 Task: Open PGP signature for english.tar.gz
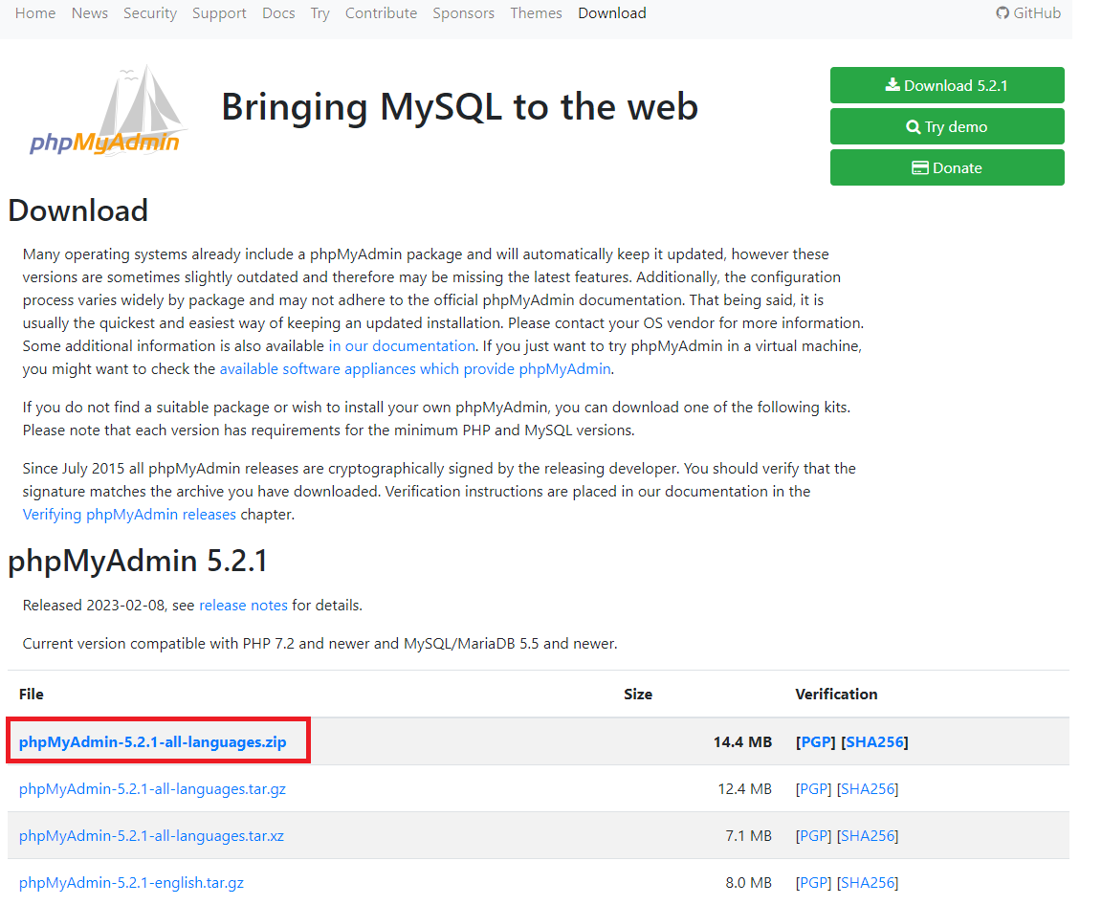tap(813, 882)
